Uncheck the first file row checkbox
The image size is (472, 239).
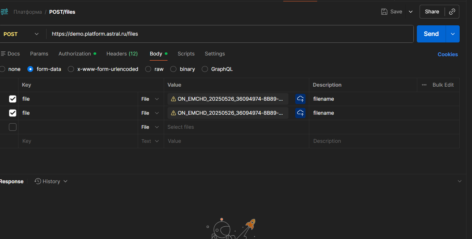tap(13, 99)
